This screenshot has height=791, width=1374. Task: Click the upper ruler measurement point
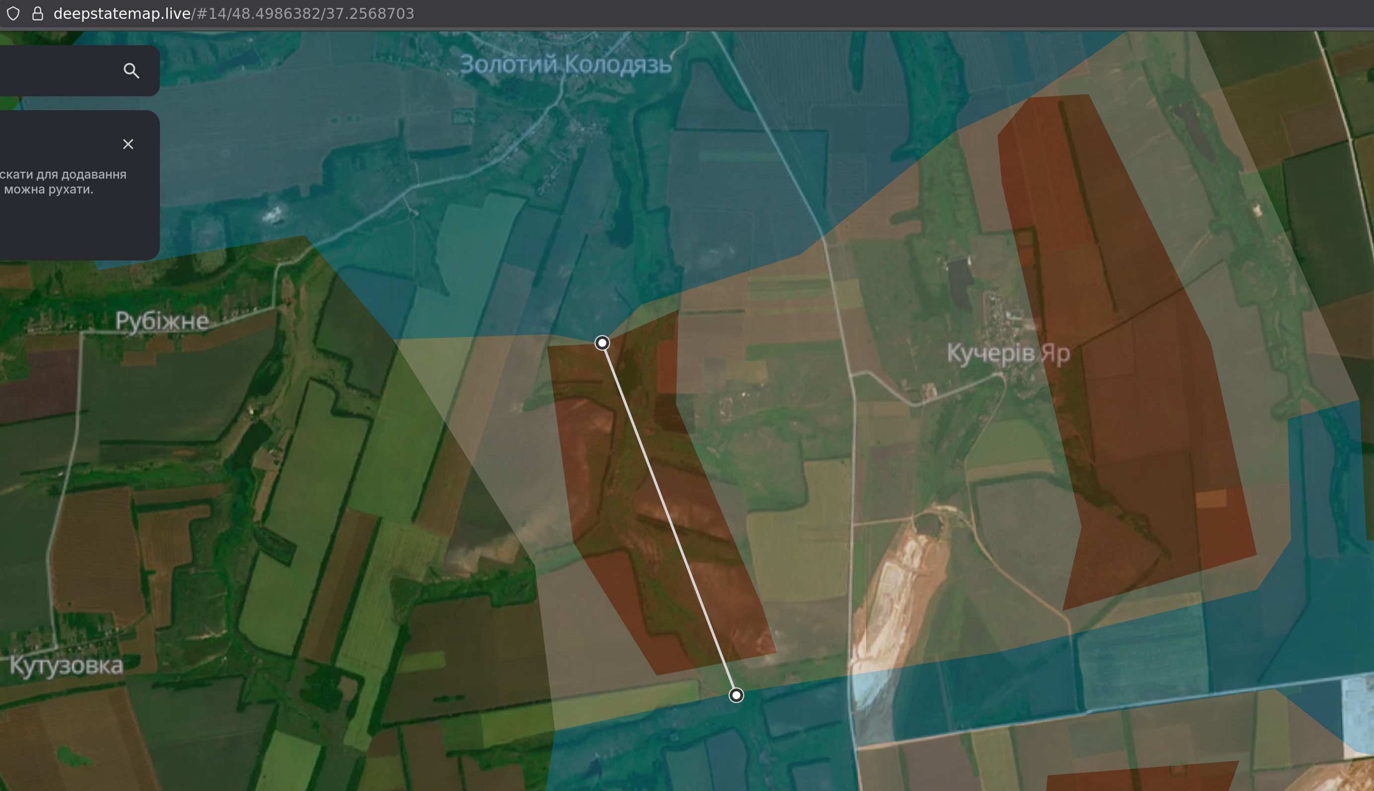point(602,343)
